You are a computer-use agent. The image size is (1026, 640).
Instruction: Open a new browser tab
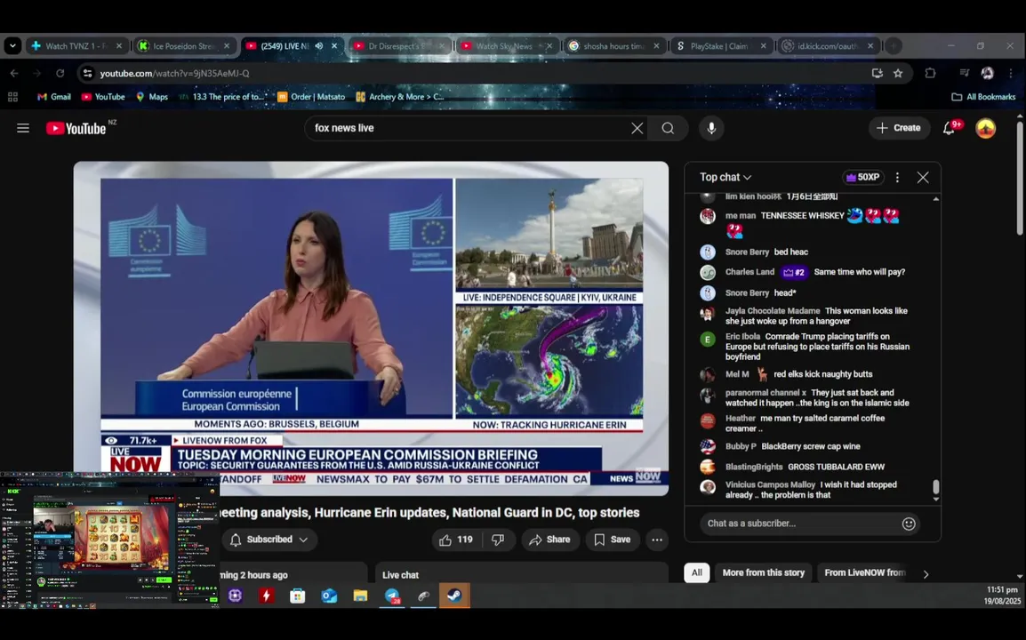pyautogui.click(x=893, y=46)
